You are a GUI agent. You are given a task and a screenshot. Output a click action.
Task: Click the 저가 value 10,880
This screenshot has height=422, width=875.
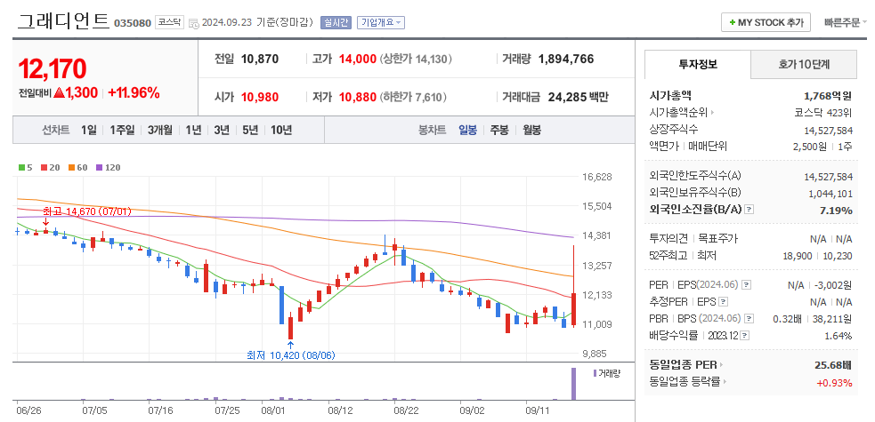[x=357, y=98]
